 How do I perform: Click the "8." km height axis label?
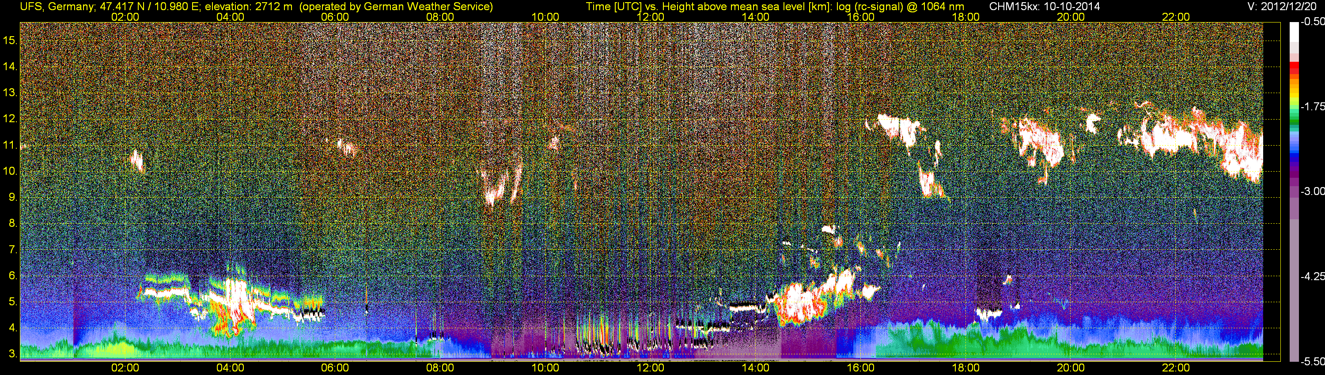[12, 224]
